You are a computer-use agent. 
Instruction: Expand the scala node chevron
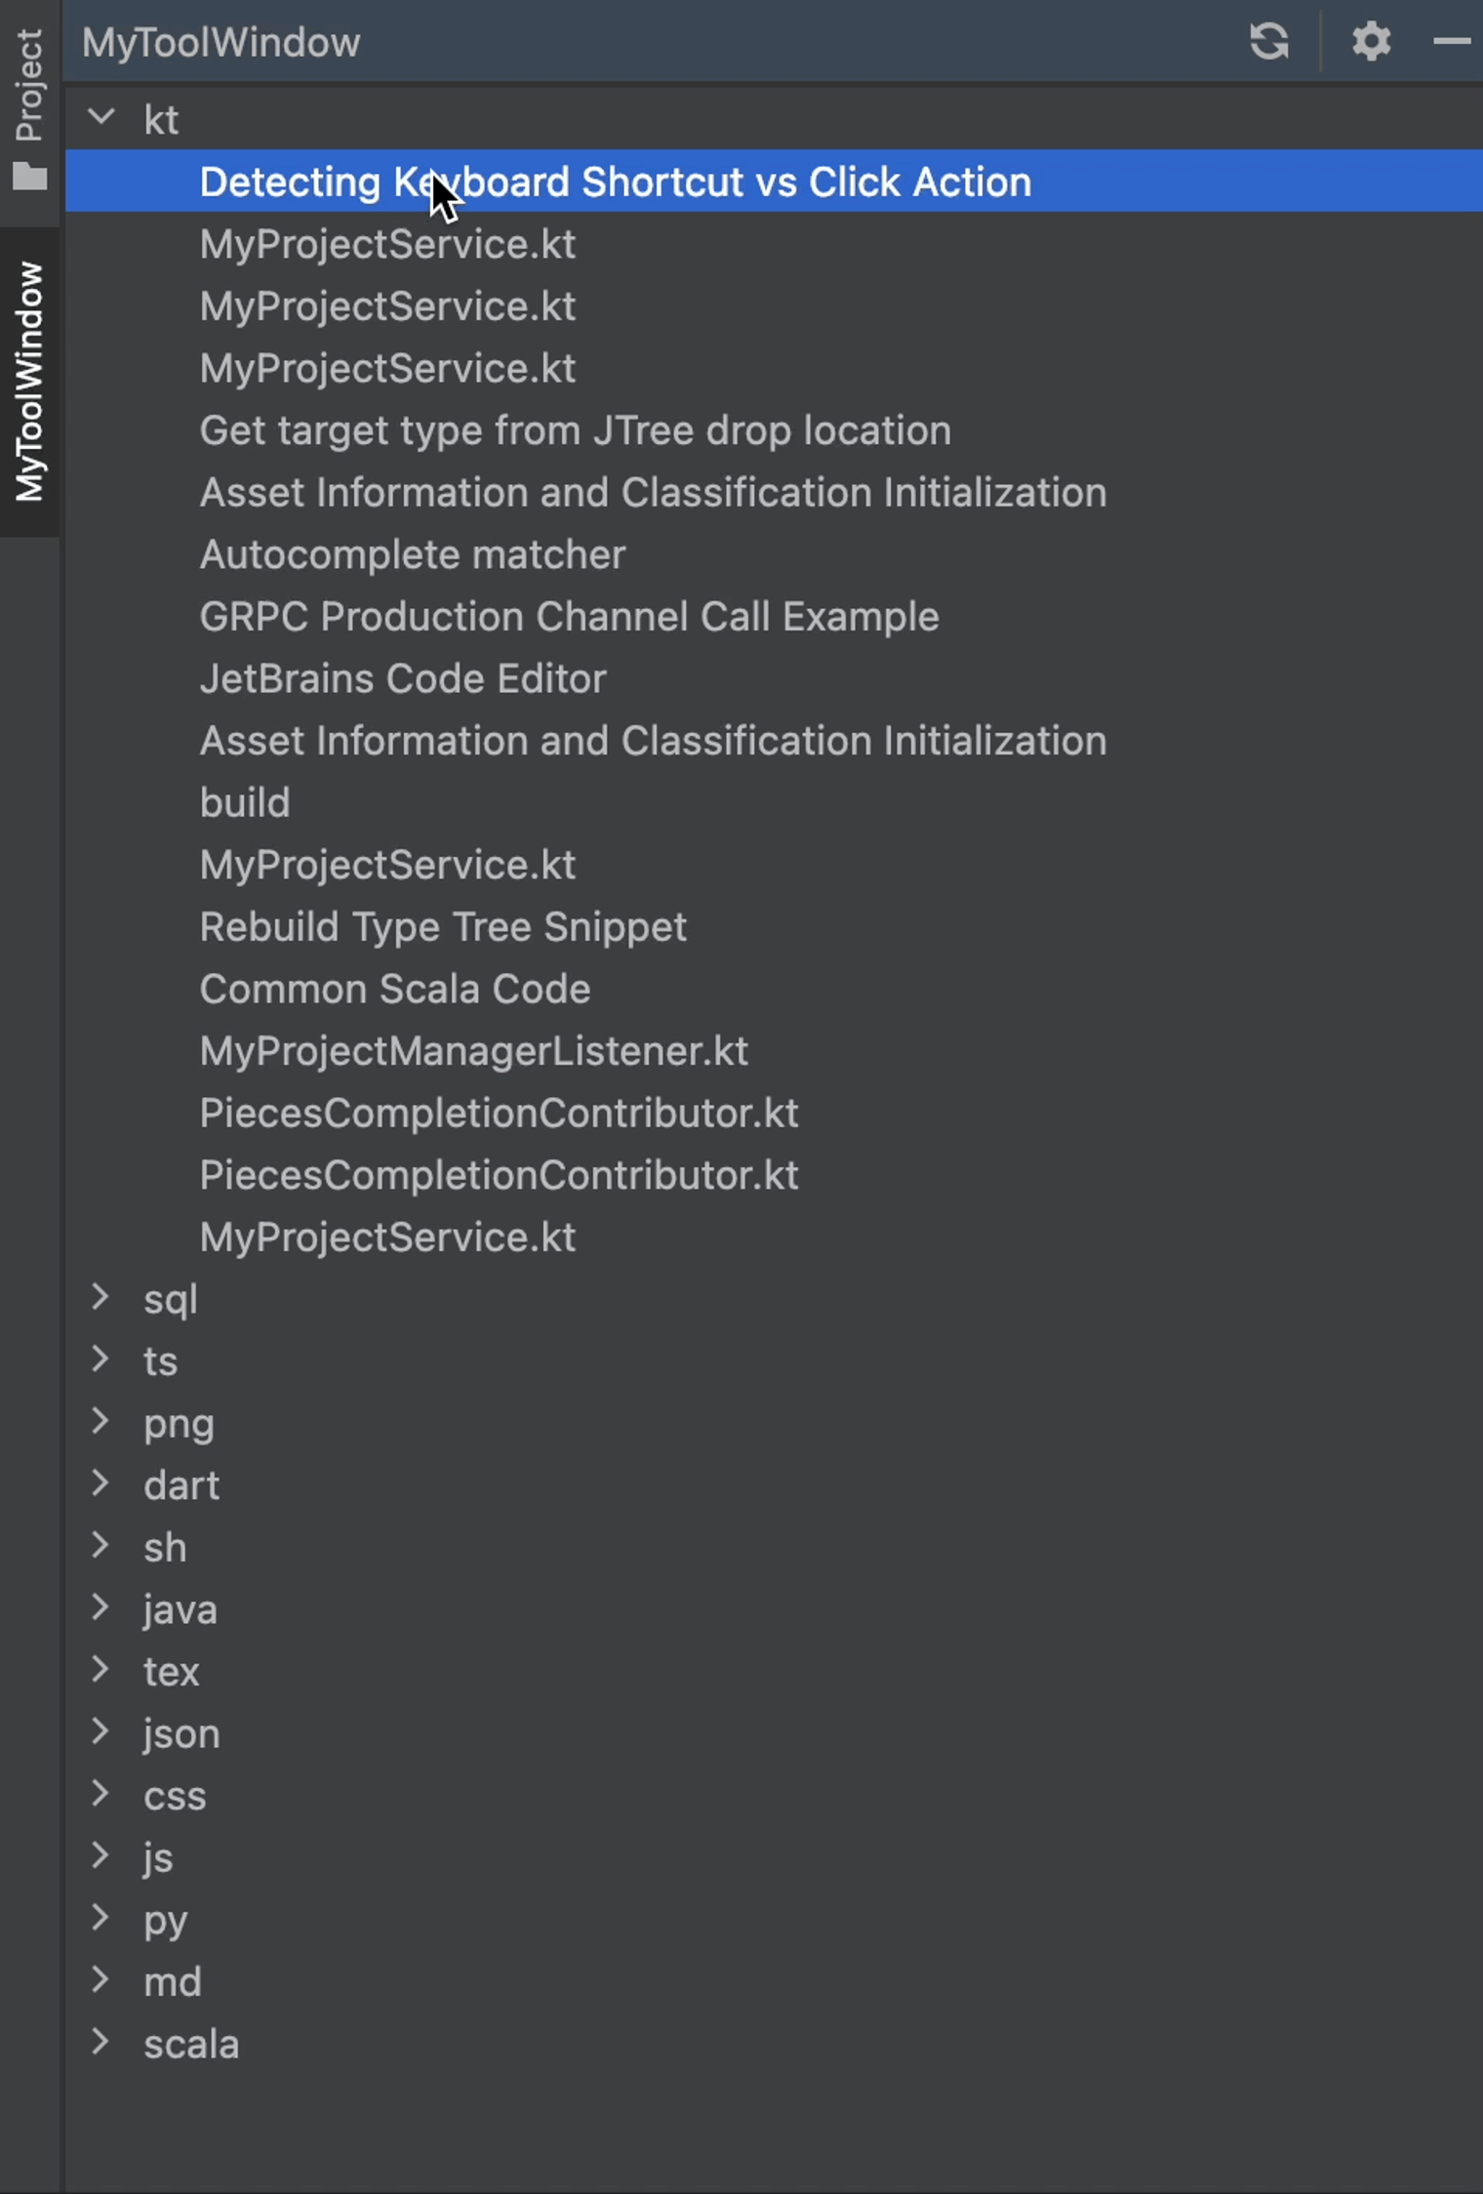tap(100, 2041)
